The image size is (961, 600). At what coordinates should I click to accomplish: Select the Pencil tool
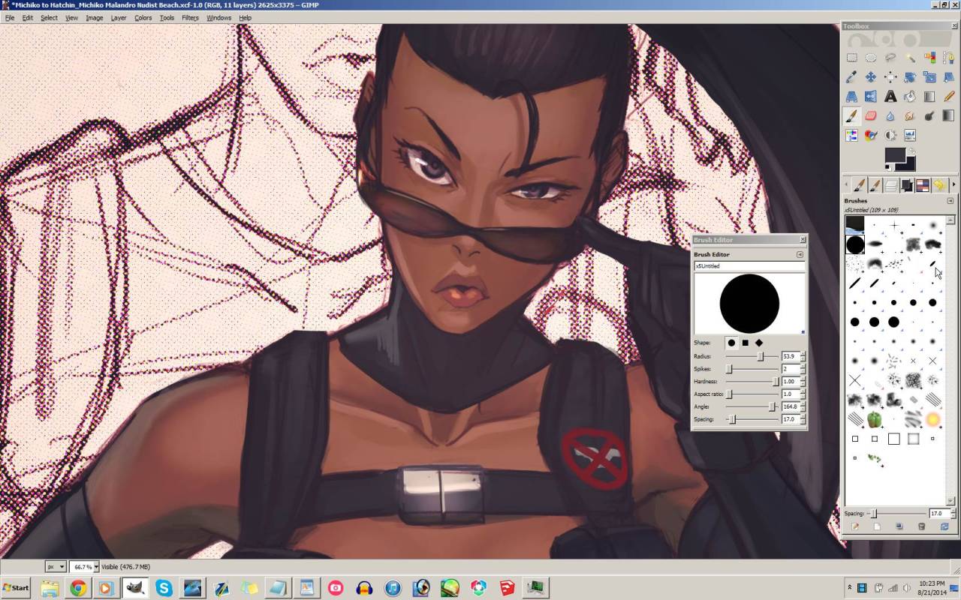tap(950, 96)
